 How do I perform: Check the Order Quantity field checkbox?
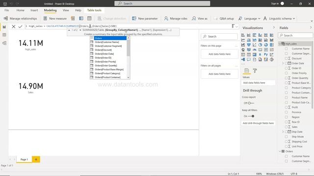tap(287, 78)
